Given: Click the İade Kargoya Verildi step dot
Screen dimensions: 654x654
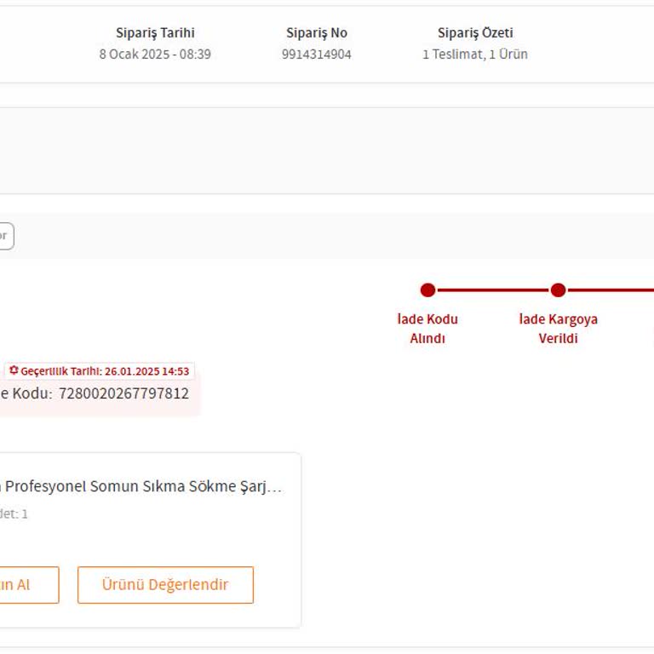Looking at the screenshot, I should pyautogui.click(x=558, y=290).
